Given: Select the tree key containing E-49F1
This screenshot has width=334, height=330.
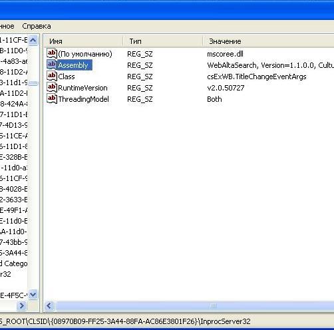Looking at the screenshot, I should tap(14, 210).
